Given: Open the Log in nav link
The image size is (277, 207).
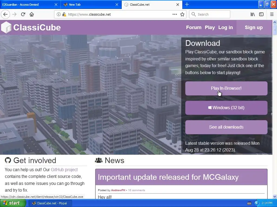Looking at the screenshot, I should pyautogui.click(x=225, y=27).
